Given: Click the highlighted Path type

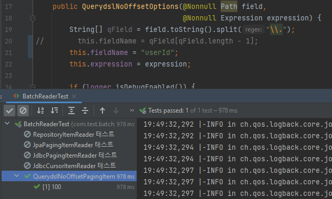Looking at the screenshot, I should [x=229, y=6].
